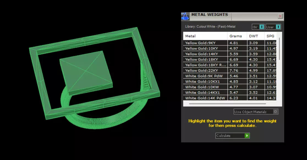Screen dimensions: 307x160
Task: Sort by the Grams column header
Action: 237,36
